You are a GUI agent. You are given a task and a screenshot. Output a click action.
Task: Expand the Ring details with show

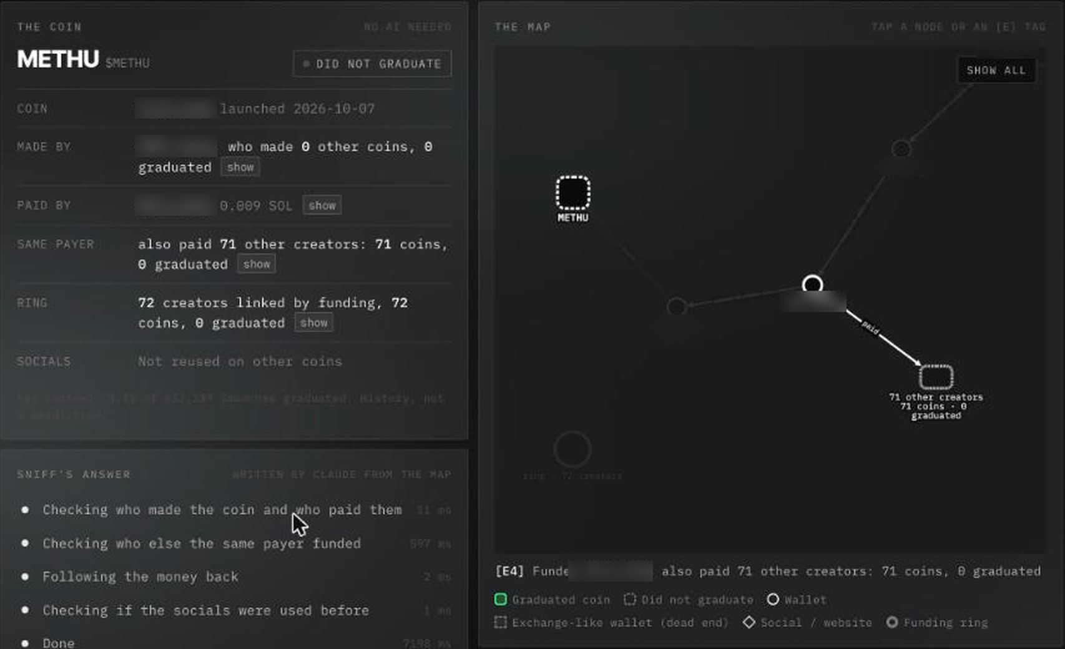313,323
